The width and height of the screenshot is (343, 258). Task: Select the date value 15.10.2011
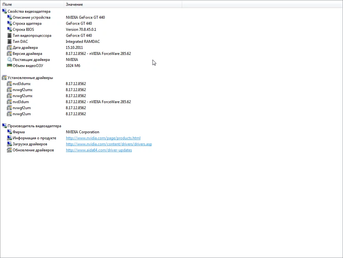(74, 48)
